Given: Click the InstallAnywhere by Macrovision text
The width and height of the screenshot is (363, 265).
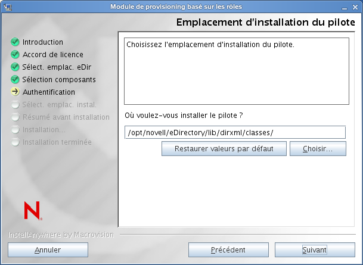Looking at the screenshot, I should point(61,235).
